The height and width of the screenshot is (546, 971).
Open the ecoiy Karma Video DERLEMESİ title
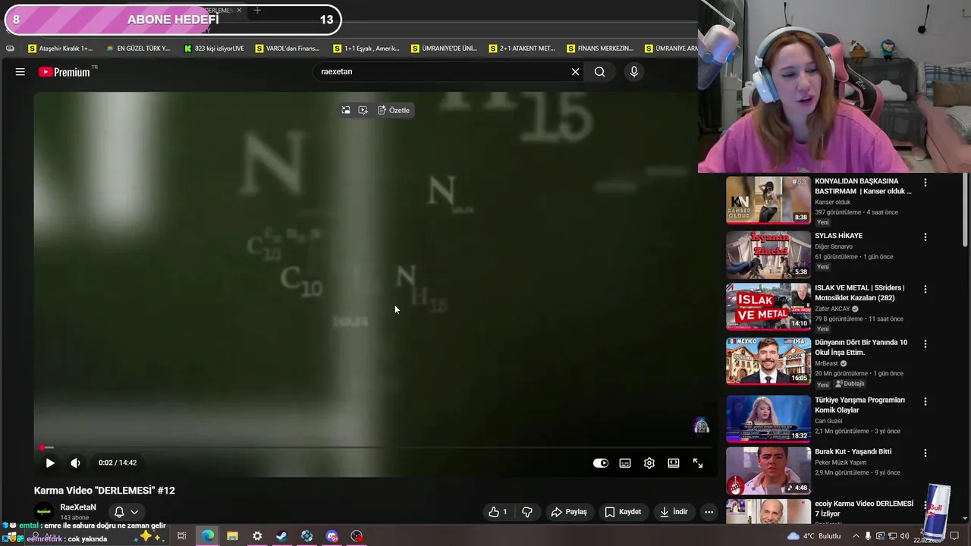864,508
